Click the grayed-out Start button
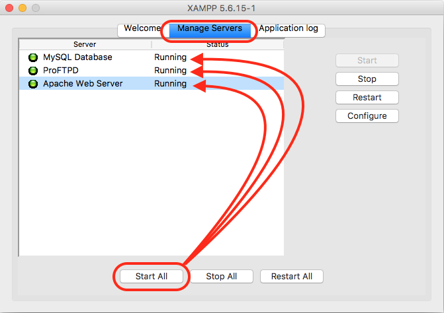The width and height of the screenshot is (444, 313). (x=367, y=61)
